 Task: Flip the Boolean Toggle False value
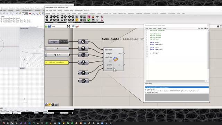tap(63, 42)
